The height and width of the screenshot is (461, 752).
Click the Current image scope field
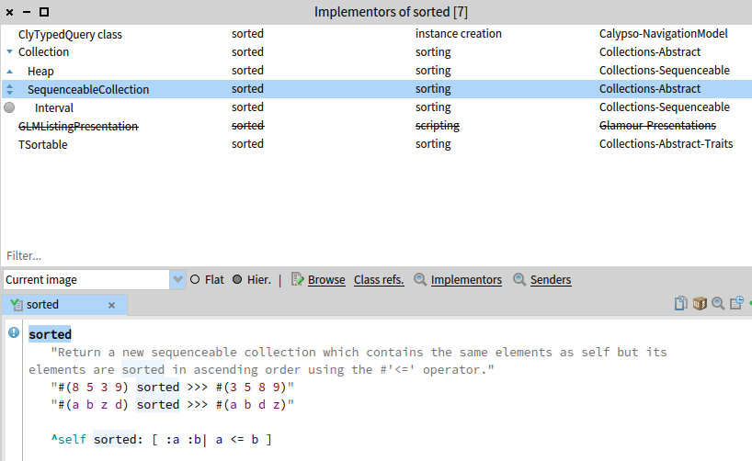pyautogui.click(x=86, y=279)
